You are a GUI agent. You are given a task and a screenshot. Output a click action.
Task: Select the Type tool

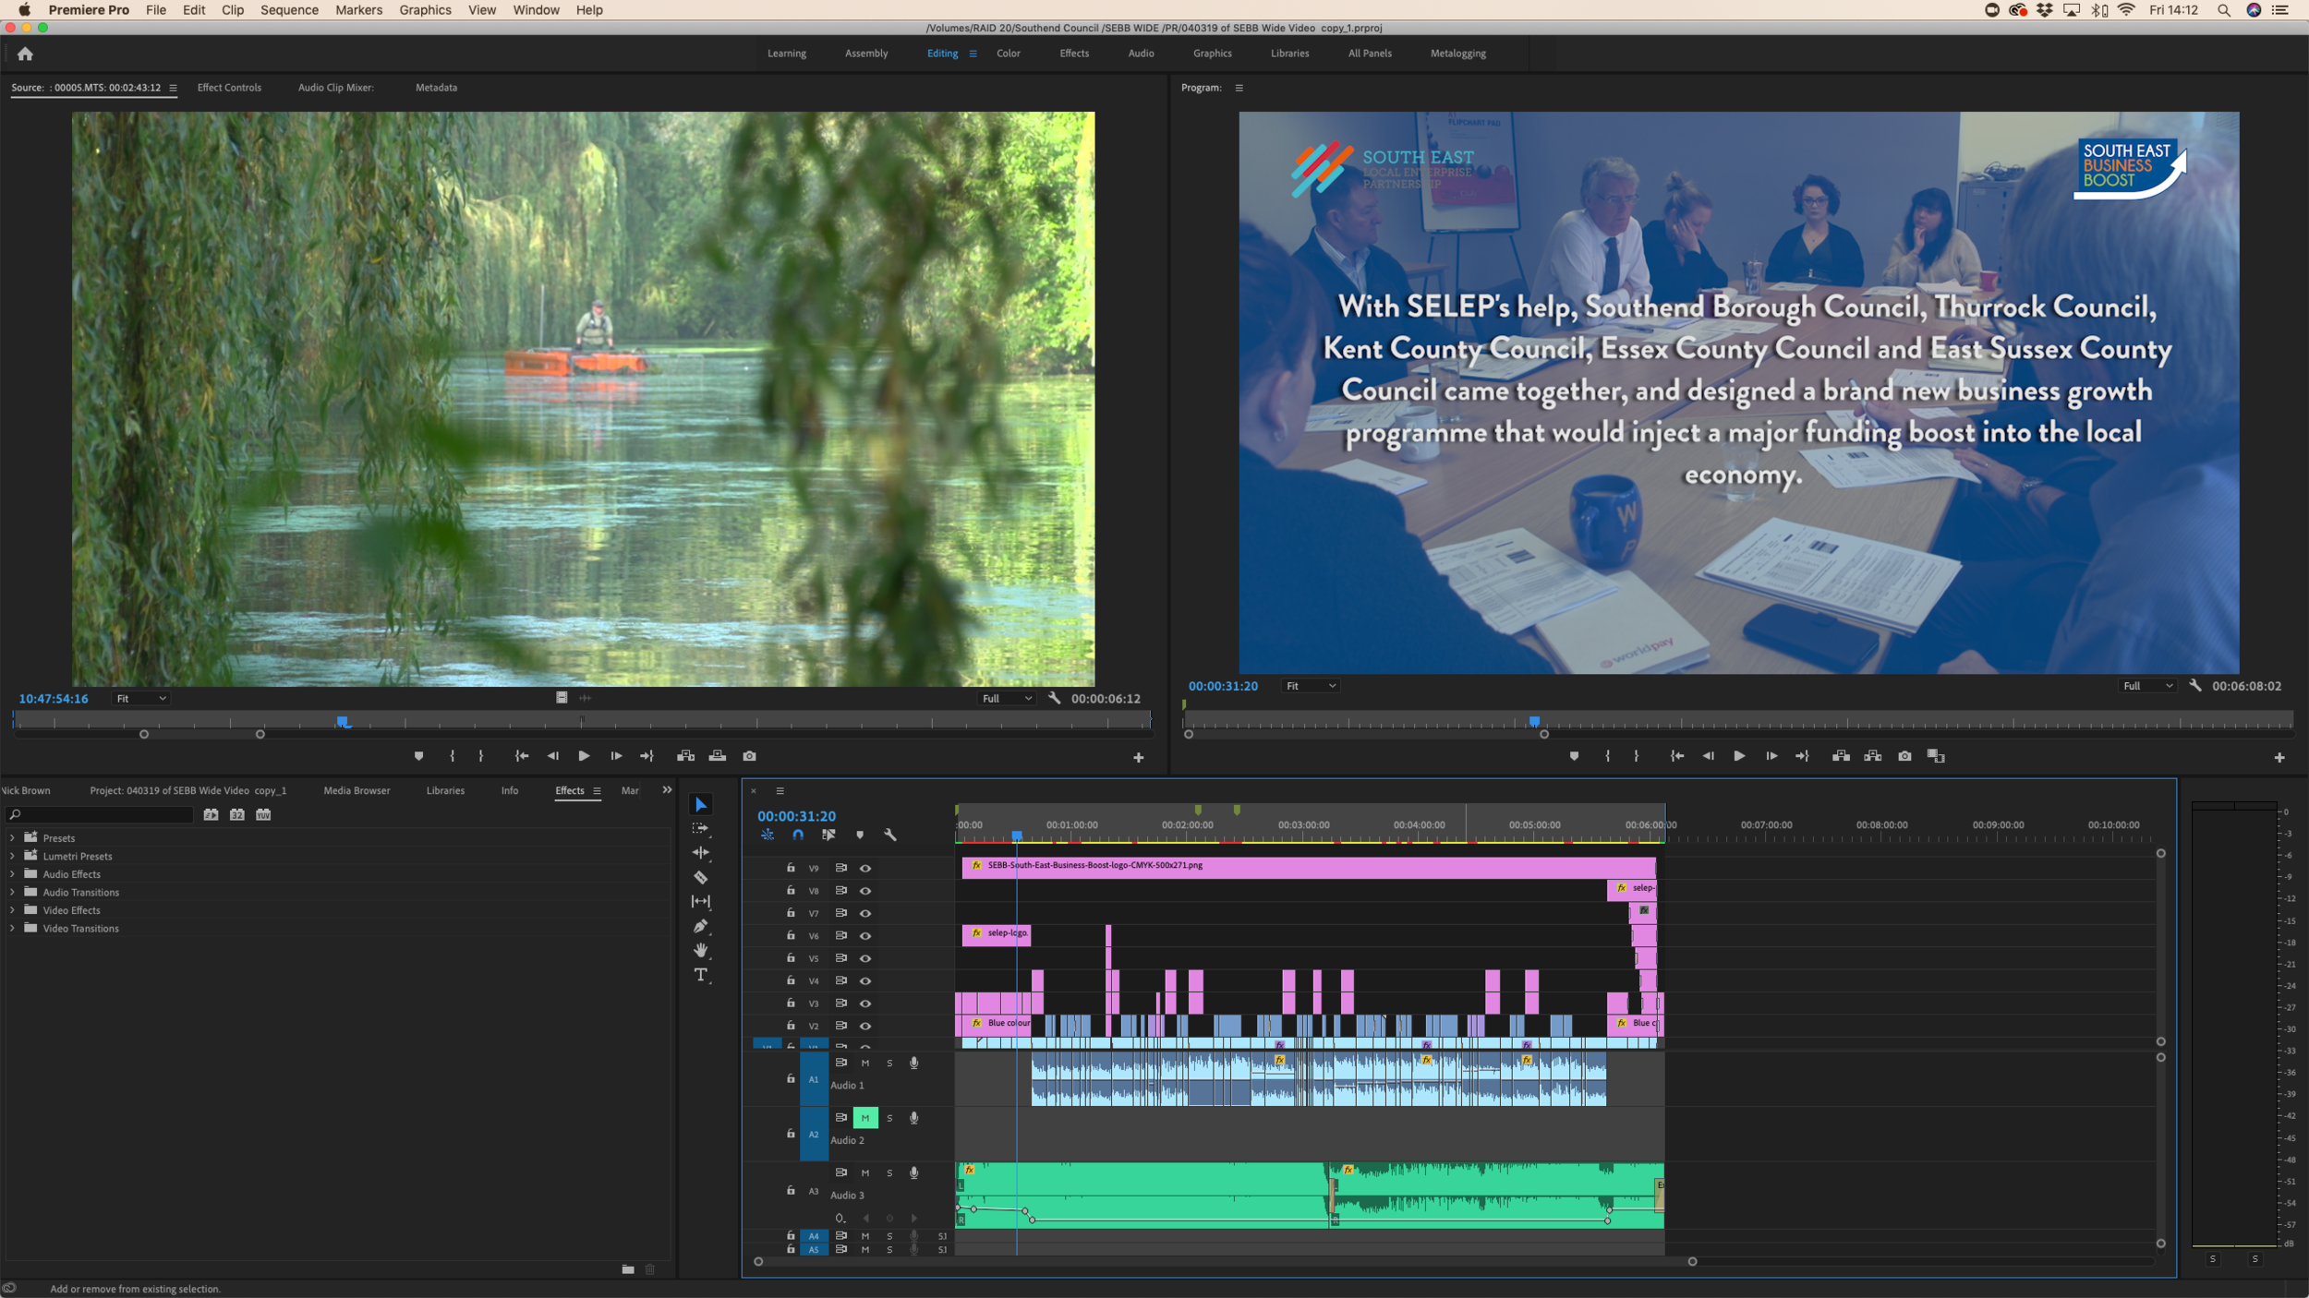(701, 975)
